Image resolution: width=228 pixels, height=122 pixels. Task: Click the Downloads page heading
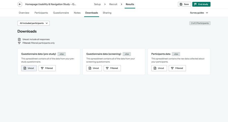(27, 31)
